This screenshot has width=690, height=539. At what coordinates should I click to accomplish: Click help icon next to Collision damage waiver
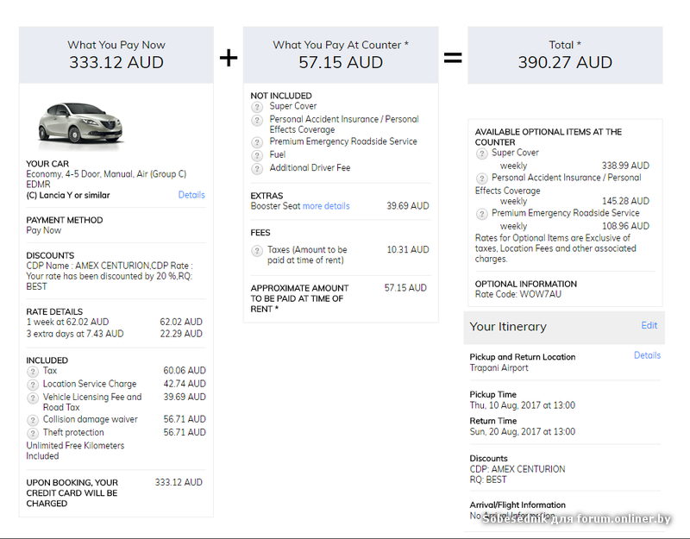pyautogui.click(x=33, y=420)
